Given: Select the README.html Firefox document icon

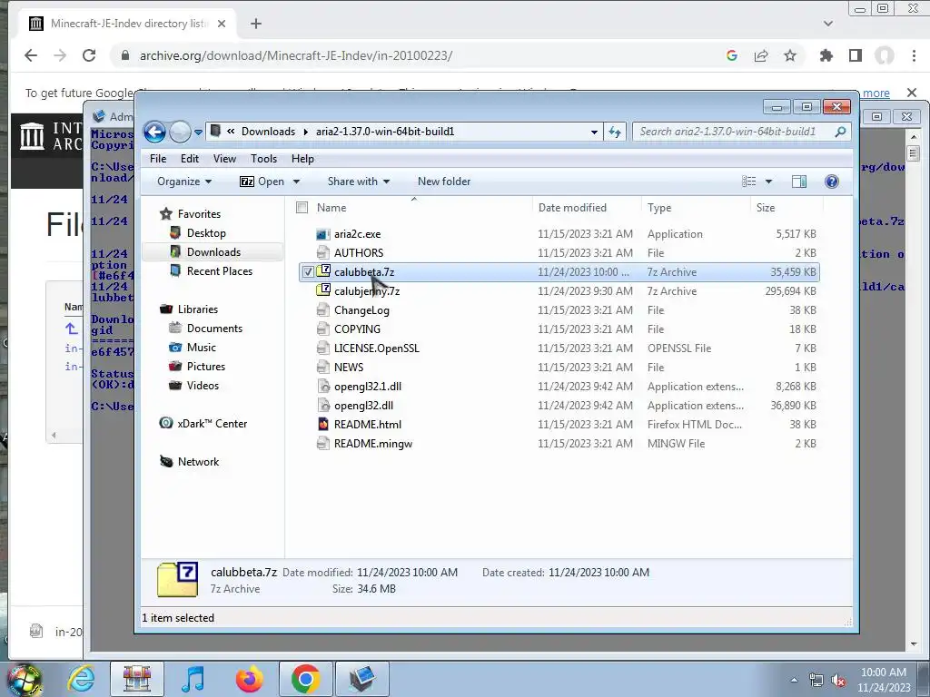Looking at the screenshot, I should (323, 425).
